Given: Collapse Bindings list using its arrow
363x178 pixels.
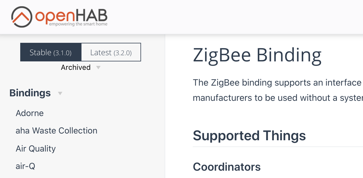Looking at the screenshot, I should tap(60, 93).
